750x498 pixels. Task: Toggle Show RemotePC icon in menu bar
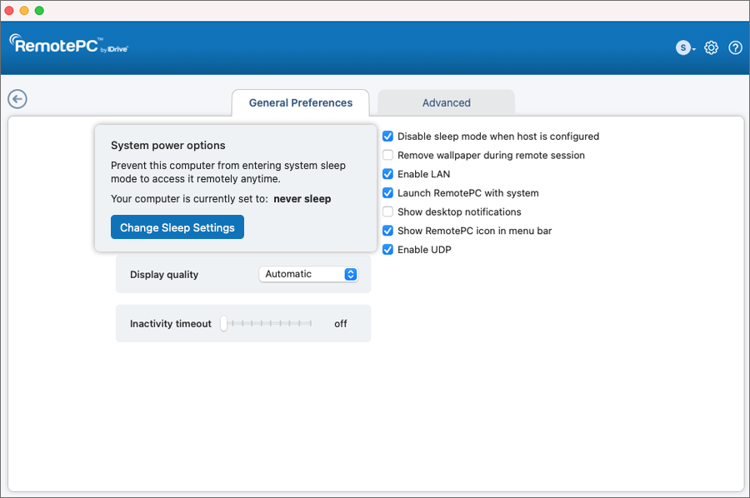387,231
